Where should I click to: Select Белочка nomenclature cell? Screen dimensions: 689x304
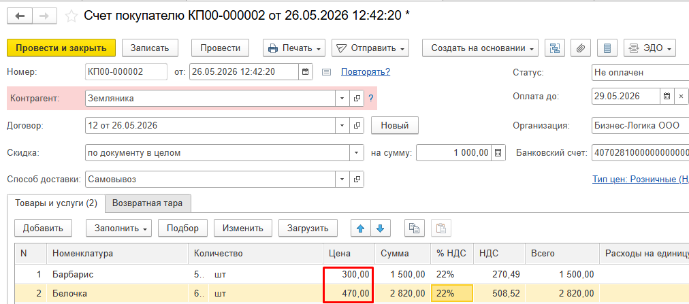tap(118, 293)
